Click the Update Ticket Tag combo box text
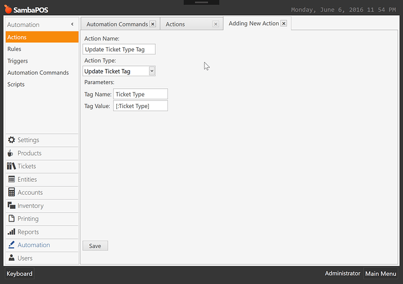 pyautogui.click(x=107, y=71)
